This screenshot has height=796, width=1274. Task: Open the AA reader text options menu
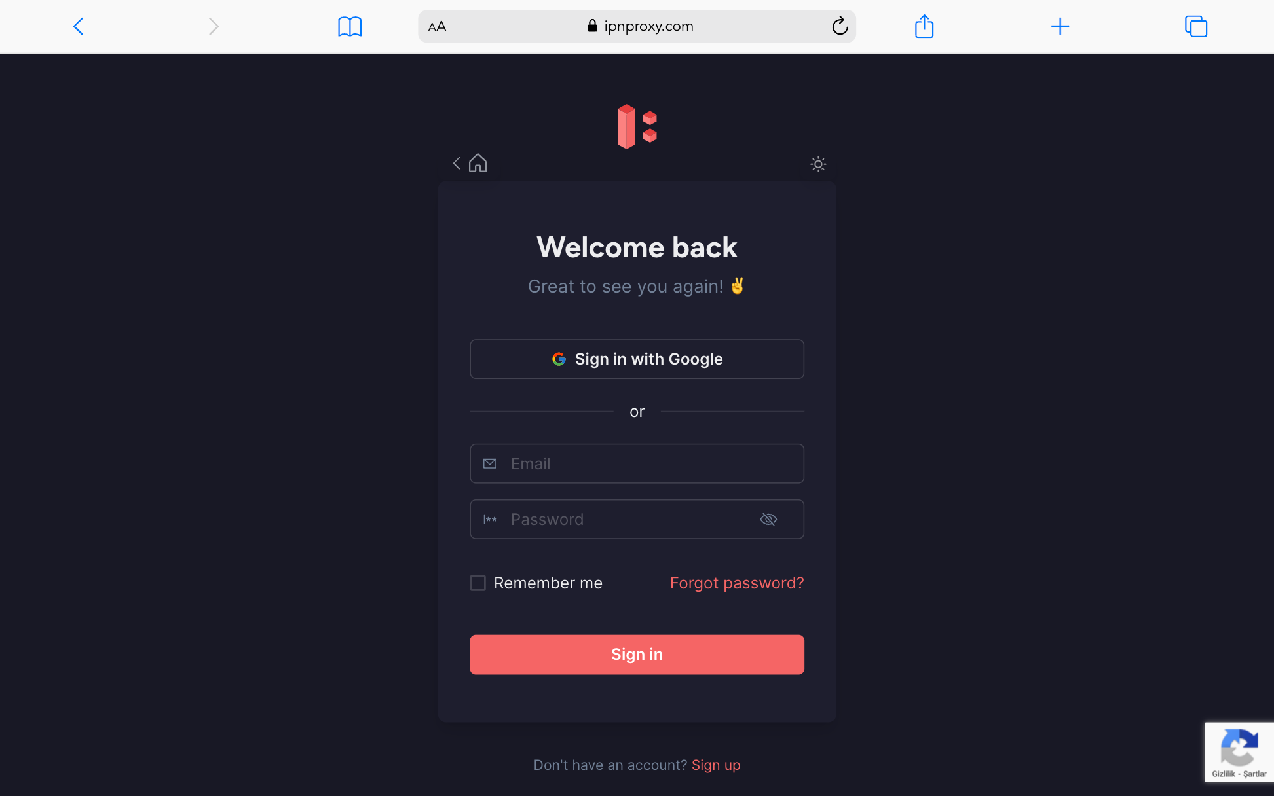pos(437,27)
